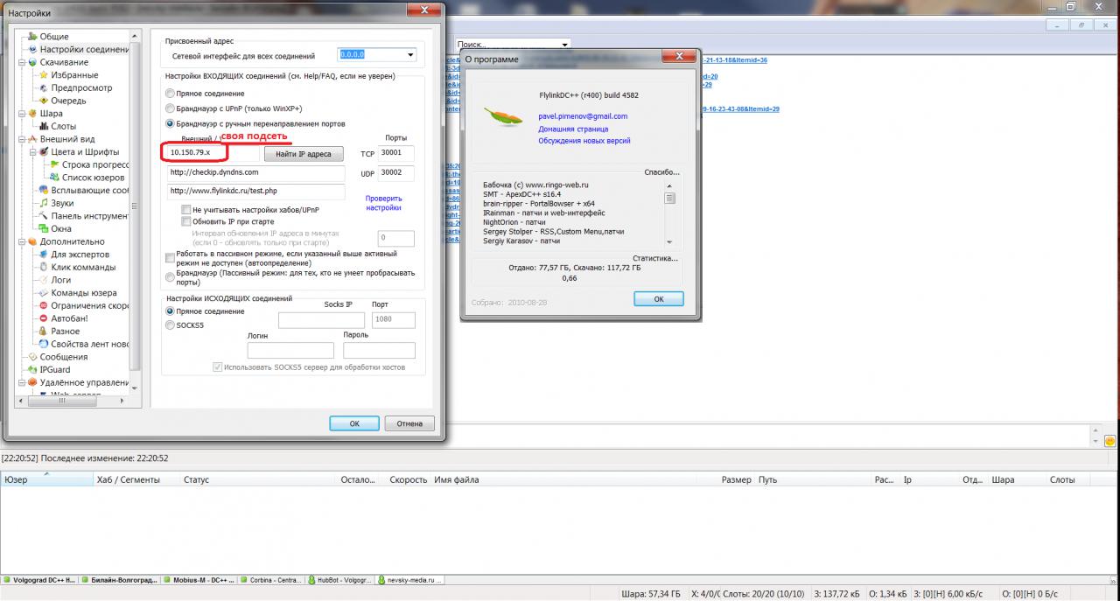Open the network interface 0.0.0.0 dropdown
The image size is (1120, 601).
point(410,55)
